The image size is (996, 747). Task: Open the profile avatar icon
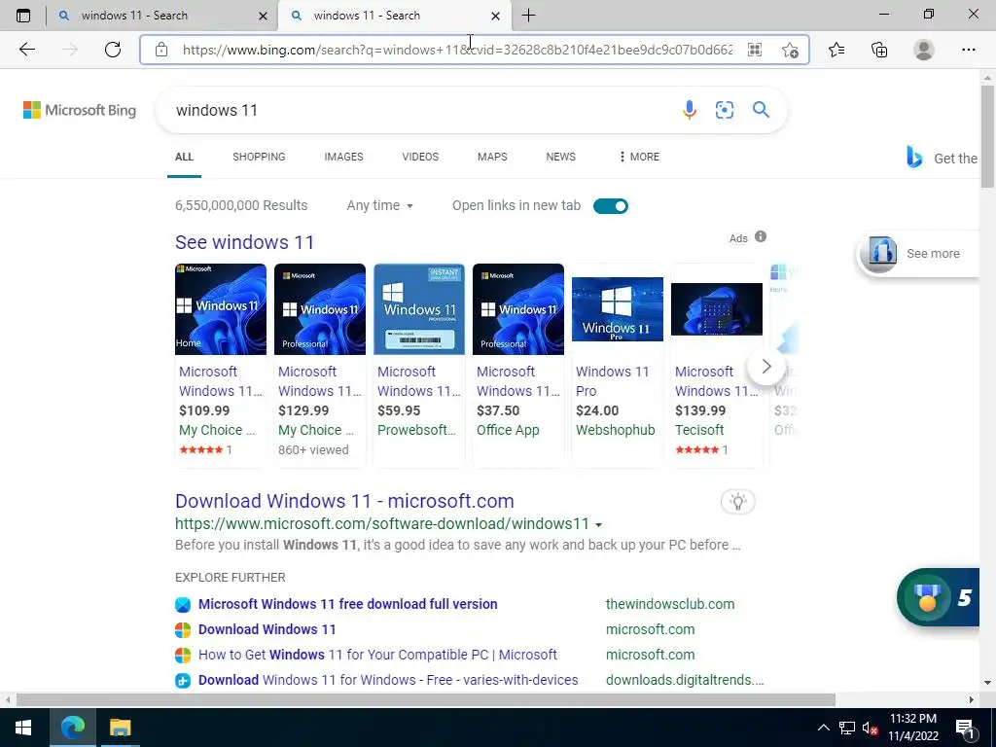(x=924, y=50)
